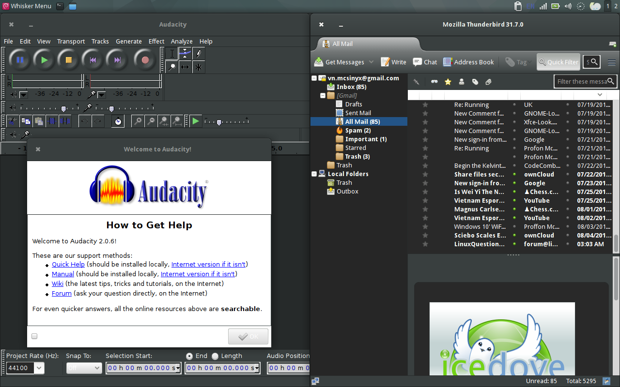
Task: Click the Pause button in Audacity
Action: (20, 60)
